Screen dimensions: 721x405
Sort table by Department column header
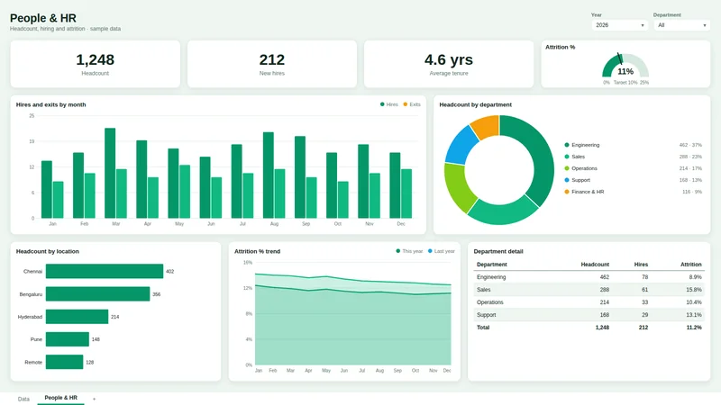491,265
